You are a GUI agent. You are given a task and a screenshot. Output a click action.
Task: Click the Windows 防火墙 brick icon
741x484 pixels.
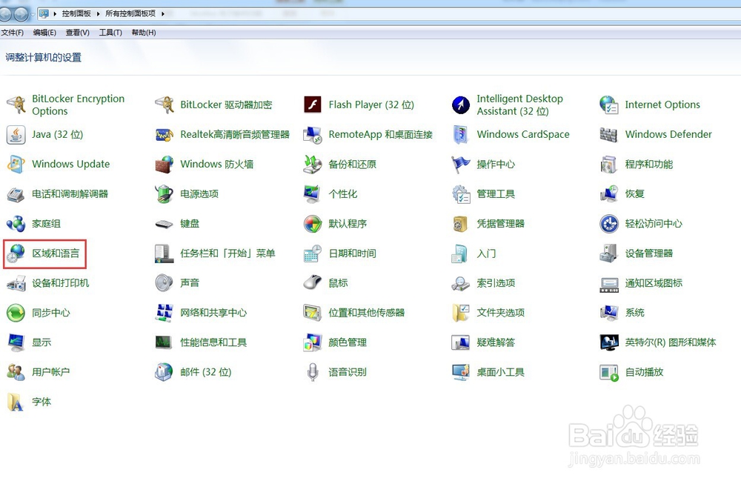(x=165, y=164)
